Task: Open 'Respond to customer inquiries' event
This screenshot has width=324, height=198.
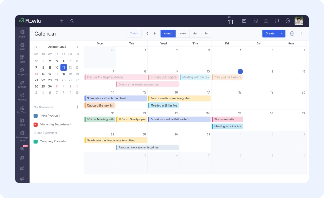Action: [x=147, y=147]
